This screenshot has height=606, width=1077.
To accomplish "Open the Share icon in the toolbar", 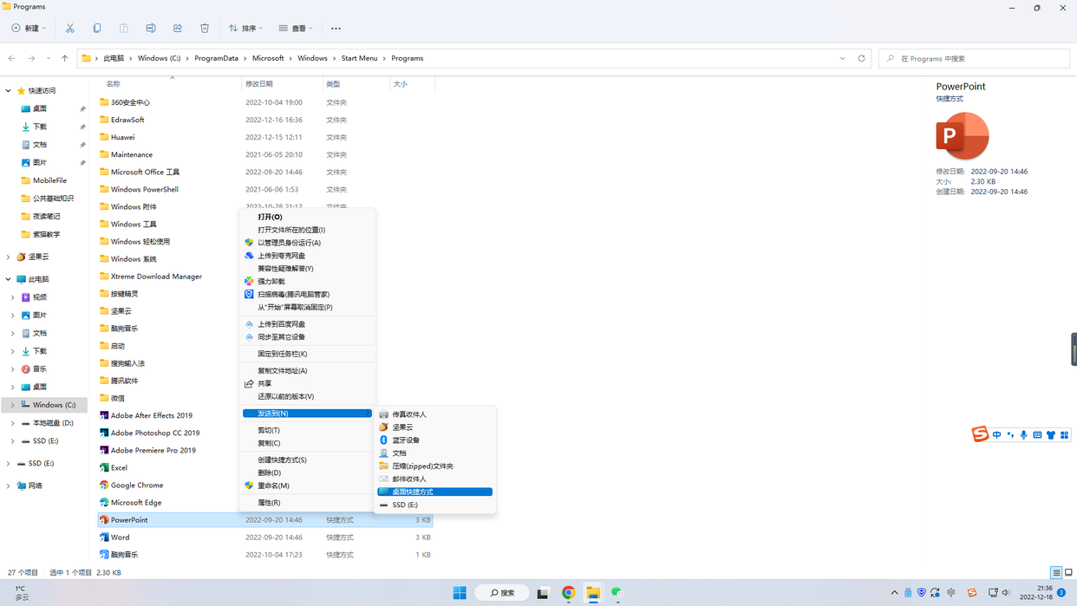I will click(178, 29).
